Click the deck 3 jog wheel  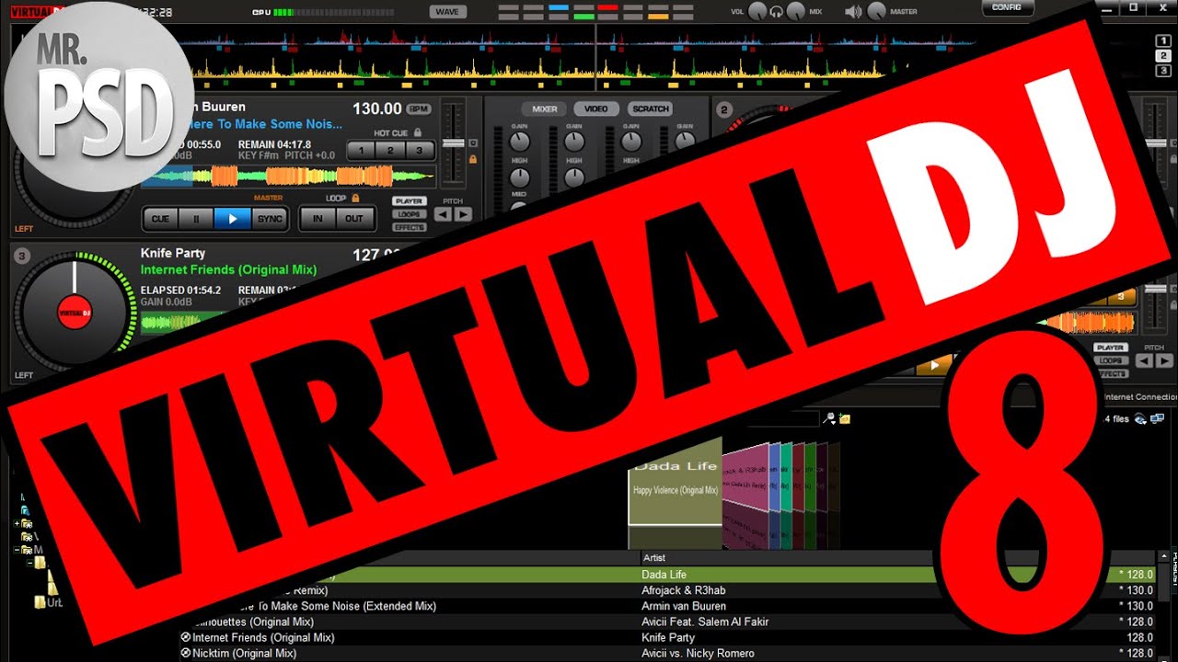(75, 313)
